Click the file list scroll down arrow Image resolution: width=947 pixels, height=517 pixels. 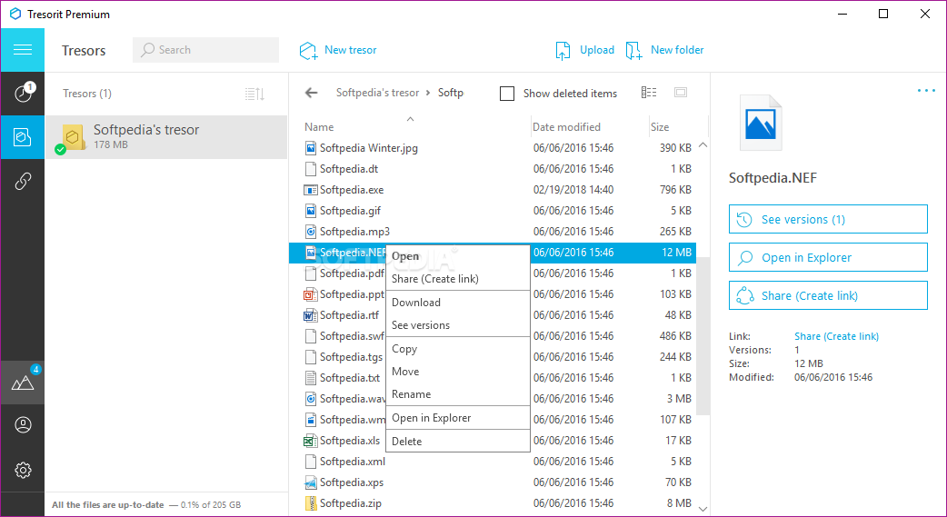pos(703,509)
